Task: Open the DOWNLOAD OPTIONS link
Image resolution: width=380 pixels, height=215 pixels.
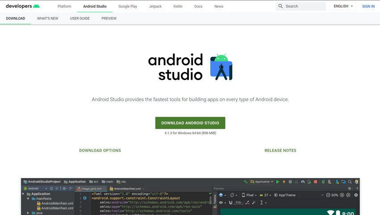Action: coord(100,151)
